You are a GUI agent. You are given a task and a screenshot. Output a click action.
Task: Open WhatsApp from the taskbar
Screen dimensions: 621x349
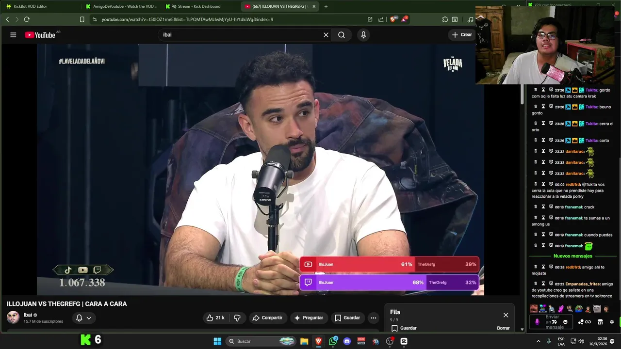(x=333, y=341)
